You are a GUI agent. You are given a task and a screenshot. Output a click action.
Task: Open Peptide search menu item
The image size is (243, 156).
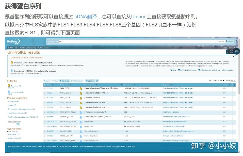43,48
